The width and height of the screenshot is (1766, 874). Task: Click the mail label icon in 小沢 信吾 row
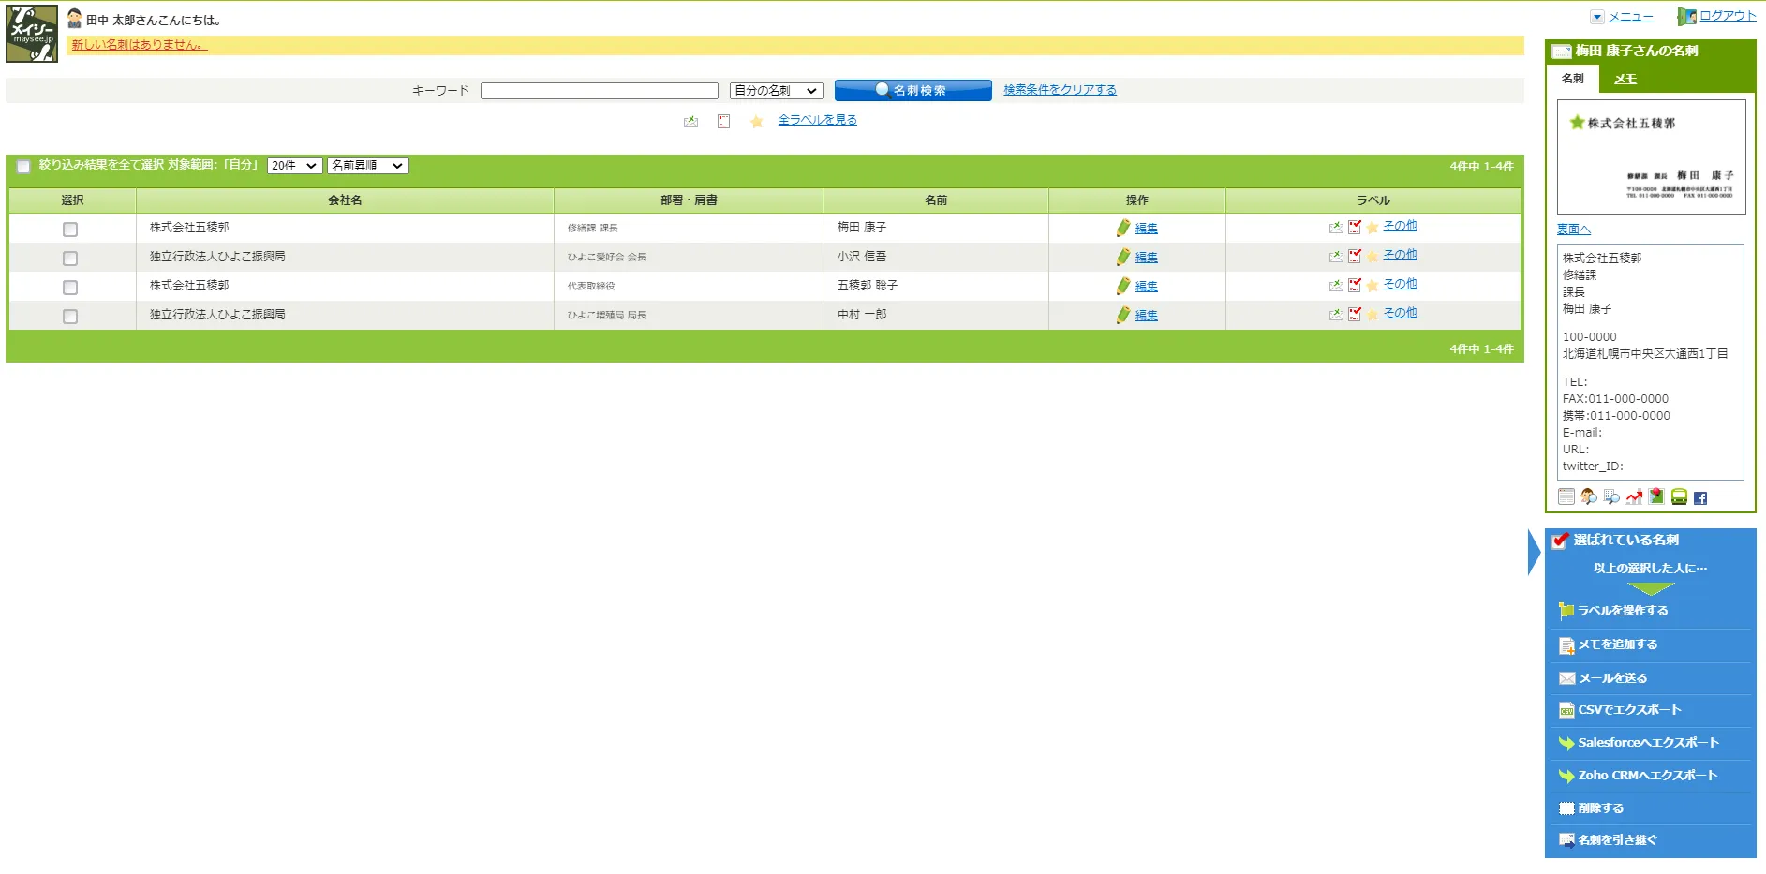[1336, 257]
